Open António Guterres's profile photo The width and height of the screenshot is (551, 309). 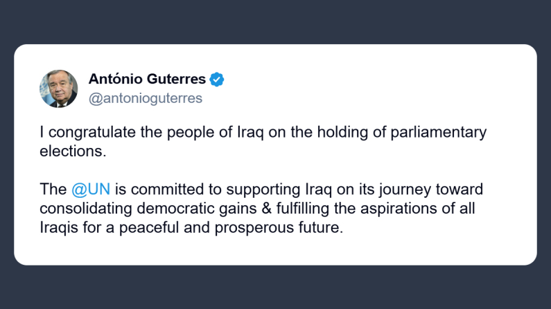pos(58,88)
